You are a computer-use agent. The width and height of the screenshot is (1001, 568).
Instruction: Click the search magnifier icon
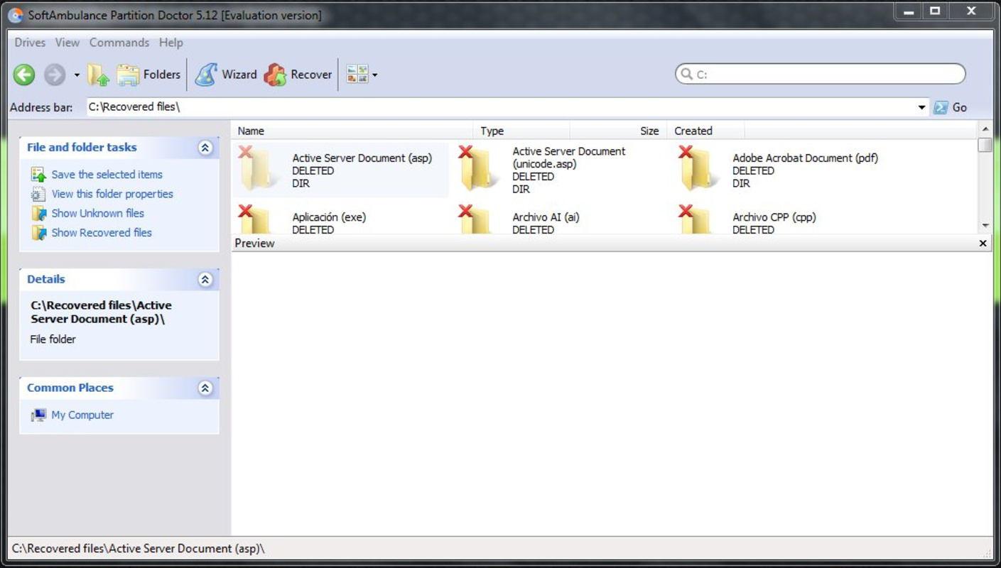[x=686, y=74]
